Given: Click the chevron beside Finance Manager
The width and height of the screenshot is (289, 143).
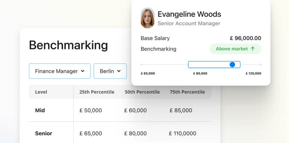Looking at the screenshot, I should 83,71.
